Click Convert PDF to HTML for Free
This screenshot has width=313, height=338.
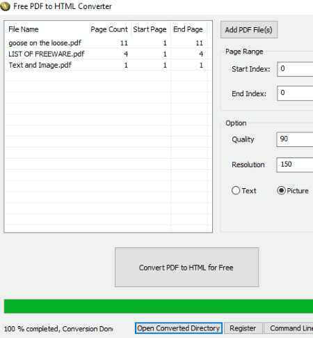click(x=186, y=267)
